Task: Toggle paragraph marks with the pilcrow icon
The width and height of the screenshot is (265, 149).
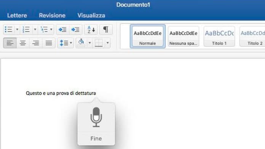Action: pos(106,30)
